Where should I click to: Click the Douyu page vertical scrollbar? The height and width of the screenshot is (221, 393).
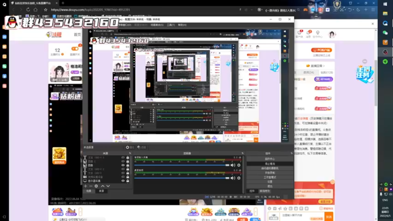point(375,83)
